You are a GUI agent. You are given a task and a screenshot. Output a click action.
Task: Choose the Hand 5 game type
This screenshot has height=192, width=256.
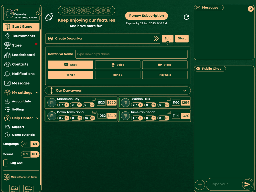coord(118,75)
